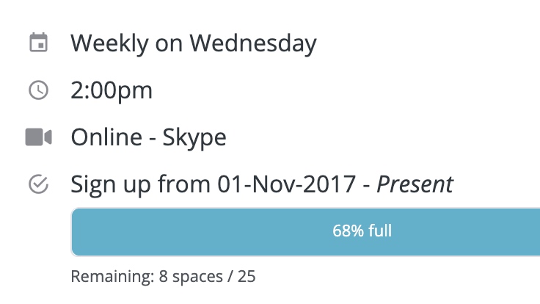Click the Skype text
Screen dimensions: 540x304
(x=194, y=138)
